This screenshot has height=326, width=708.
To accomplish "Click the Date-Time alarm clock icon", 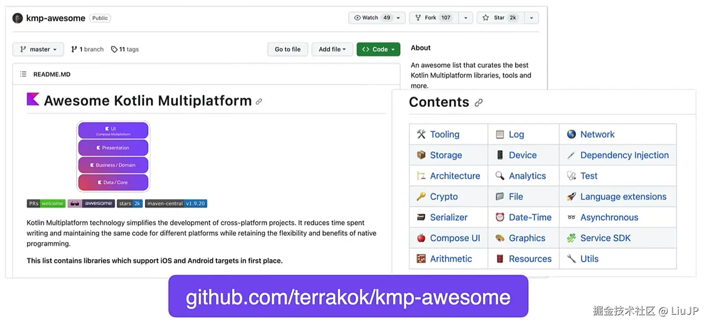I will coord(500,217).
